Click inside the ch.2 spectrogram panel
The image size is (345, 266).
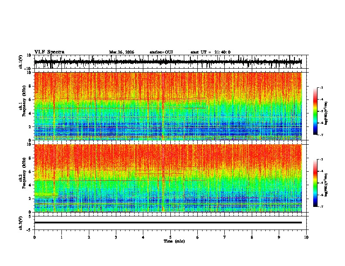click(168, 178)
